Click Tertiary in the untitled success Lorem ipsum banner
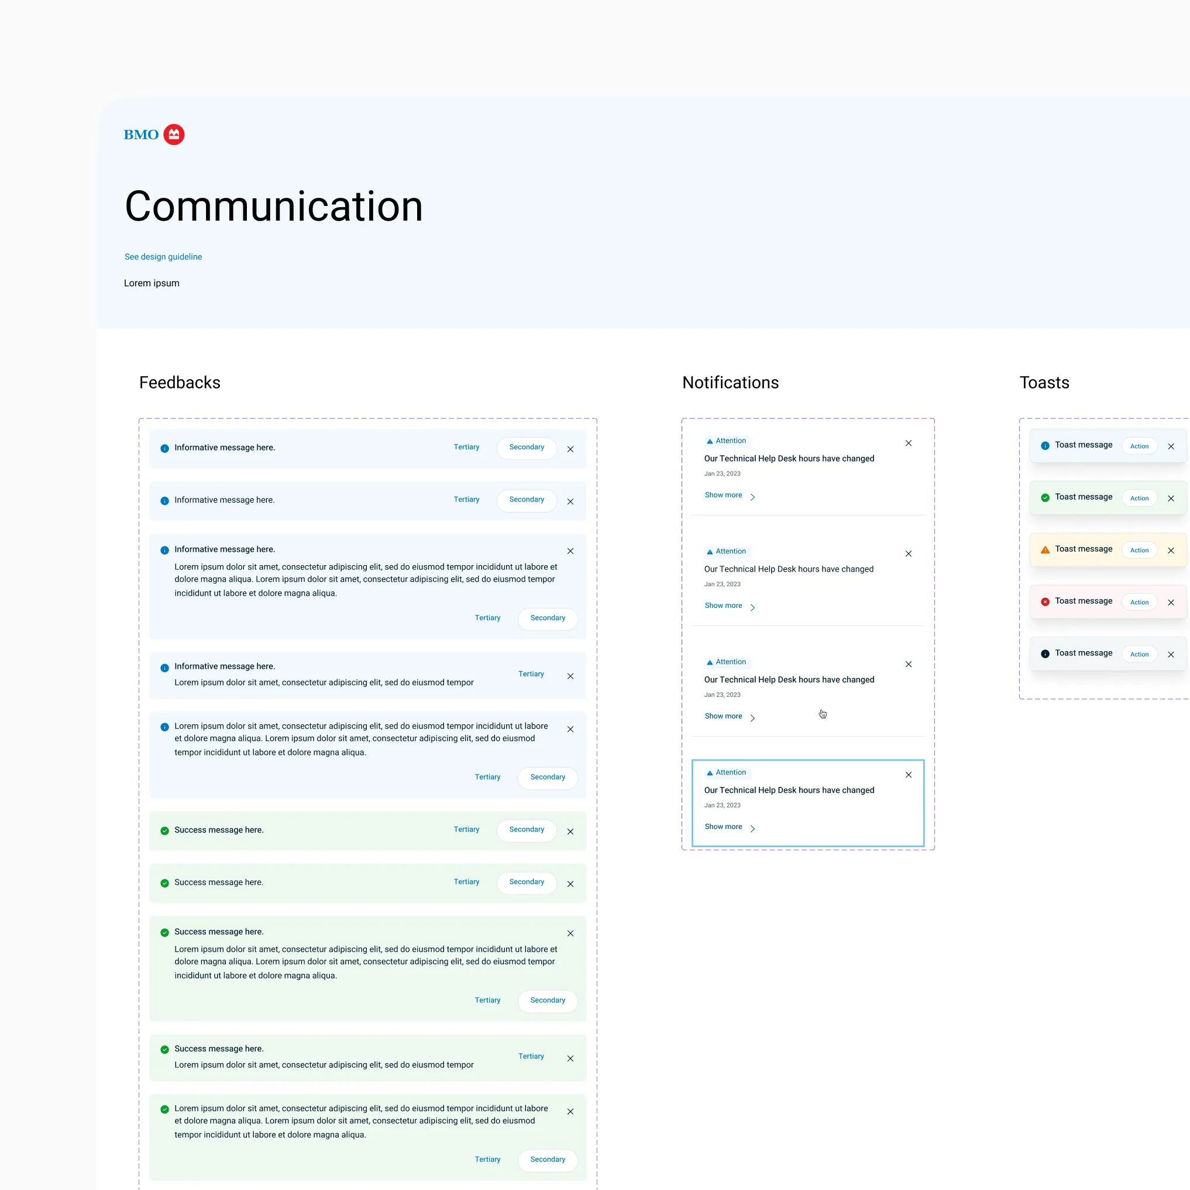Image resolution: width=1190 pixels, height=1190 pixels. tap(487, 1159)
